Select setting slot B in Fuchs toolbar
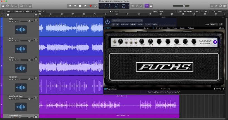This screenshot has height=120, width=228. [x=156, y=28]
